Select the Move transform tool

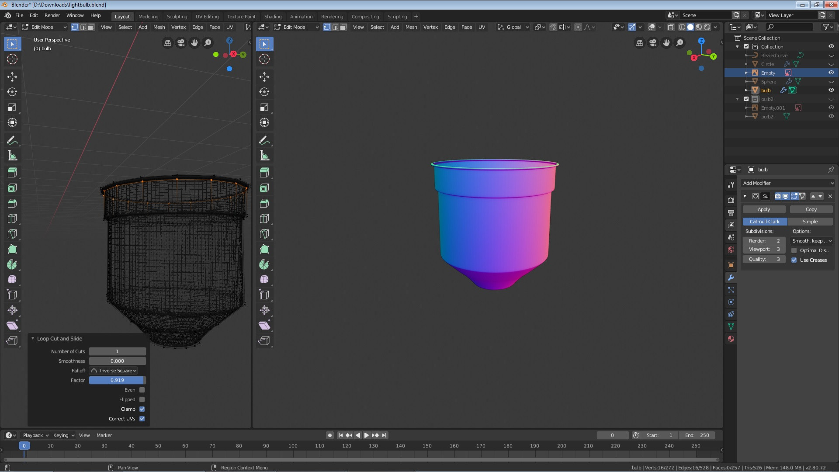coord(12,76)
